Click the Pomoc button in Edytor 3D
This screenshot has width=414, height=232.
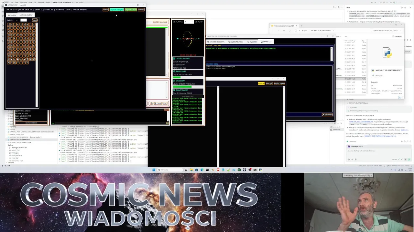click(x=105, y=10)
